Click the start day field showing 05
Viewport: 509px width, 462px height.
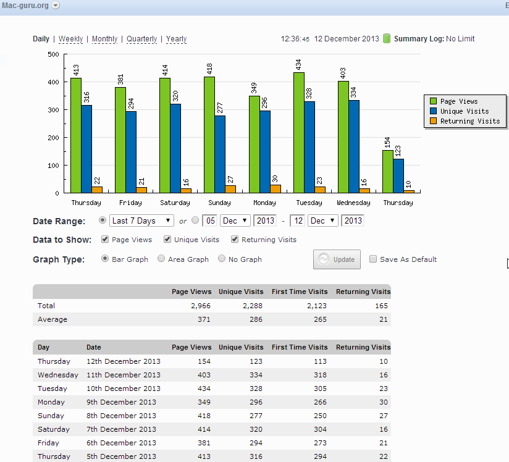click(x=210, y=220)
